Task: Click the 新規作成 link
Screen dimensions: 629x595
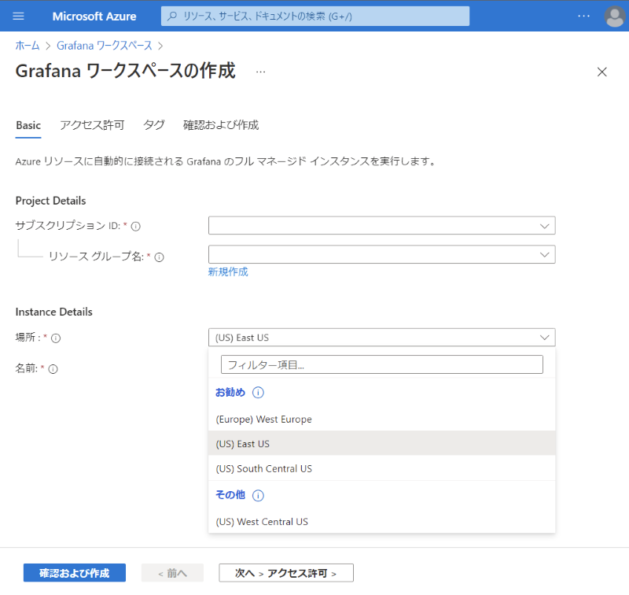Action: click(x=228, y=272)
